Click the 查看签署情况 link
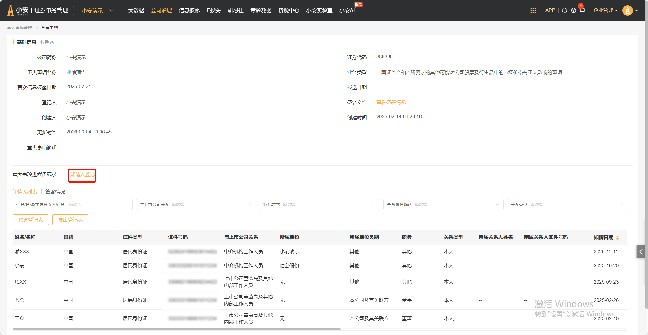The width and height of the screenshot is (648, 335). pyautogui.click(x=391, y=102)
